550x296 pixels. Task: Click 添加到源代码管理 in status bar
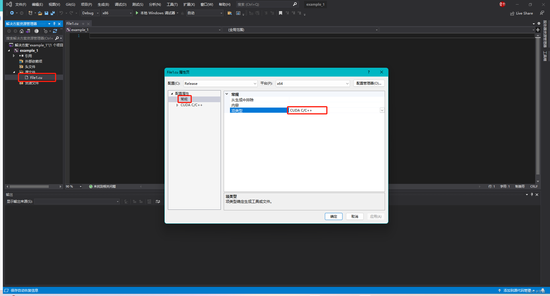pos(517,291)
